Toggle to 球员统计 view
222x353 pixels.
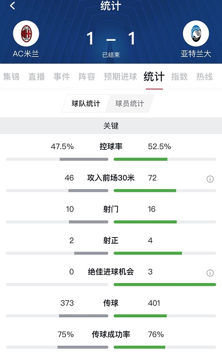click(x=130, y=104)
